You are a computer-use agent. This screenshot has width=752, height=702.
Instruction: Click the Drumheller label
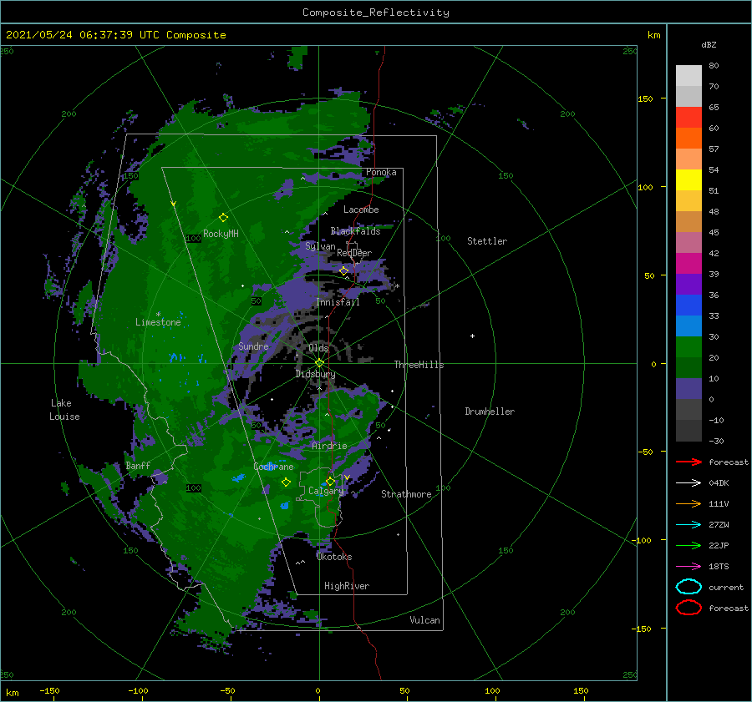(x=490, y=412)
